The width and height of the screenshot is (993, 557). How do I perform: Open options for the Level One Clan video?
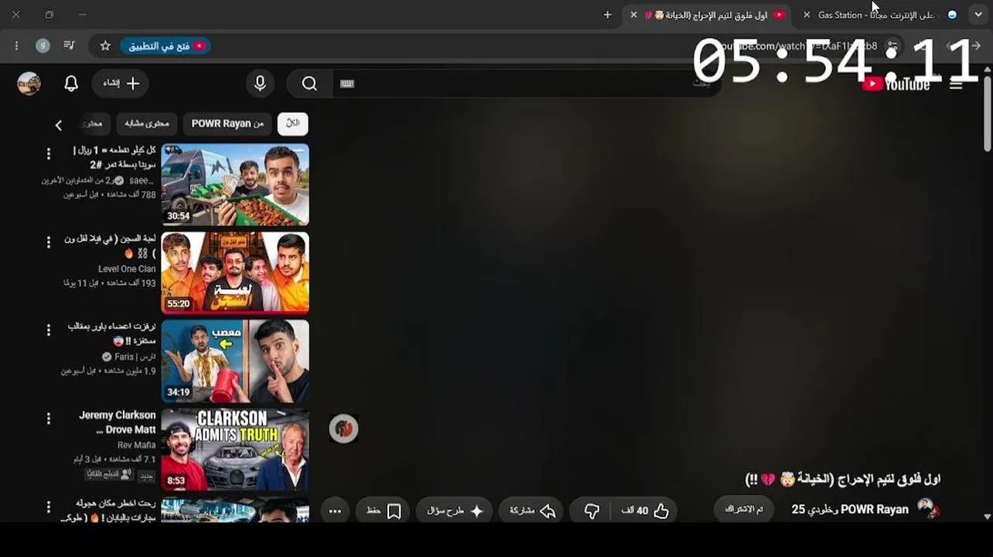point(49,242)
